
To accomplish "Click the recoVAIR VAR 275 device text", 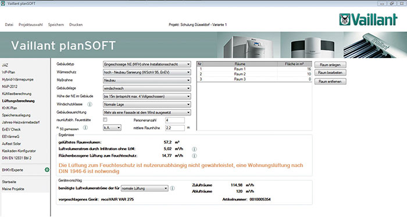I will point(117,200).
